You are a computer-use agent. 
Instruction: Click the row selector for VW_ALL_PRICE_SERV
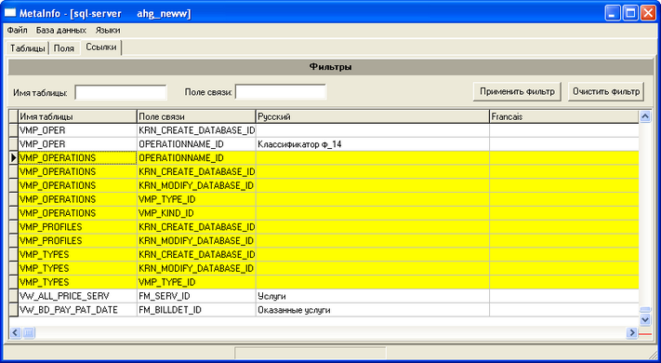tap(14, 296)
